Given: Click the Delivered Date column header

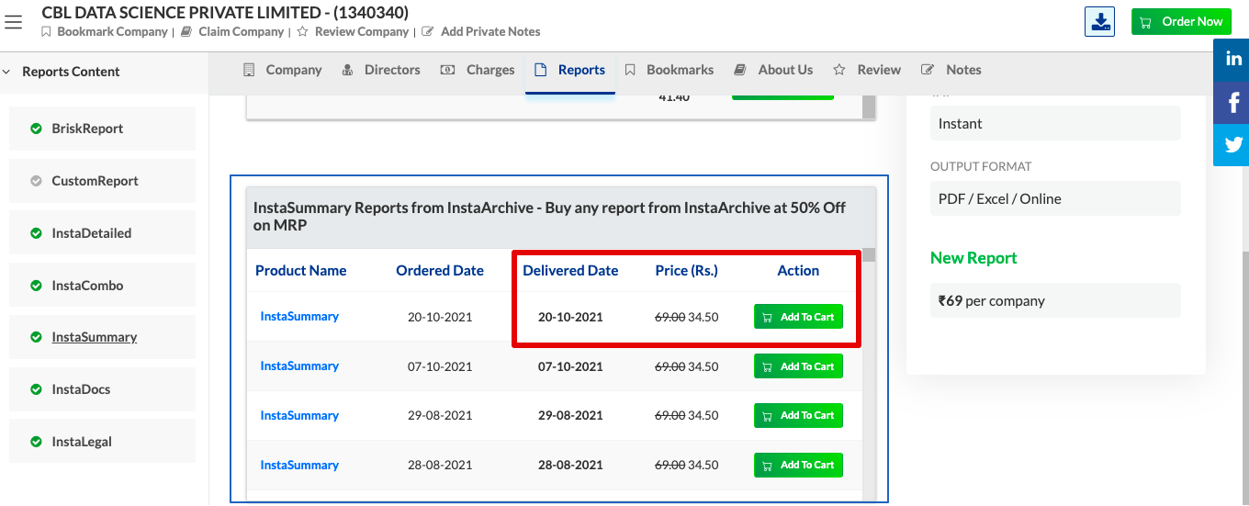Looking at the screenshot, I should (570, 270).
